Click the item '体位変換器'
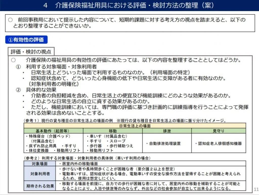The height and width of the screenshot is (195, 259). (39, 150)
